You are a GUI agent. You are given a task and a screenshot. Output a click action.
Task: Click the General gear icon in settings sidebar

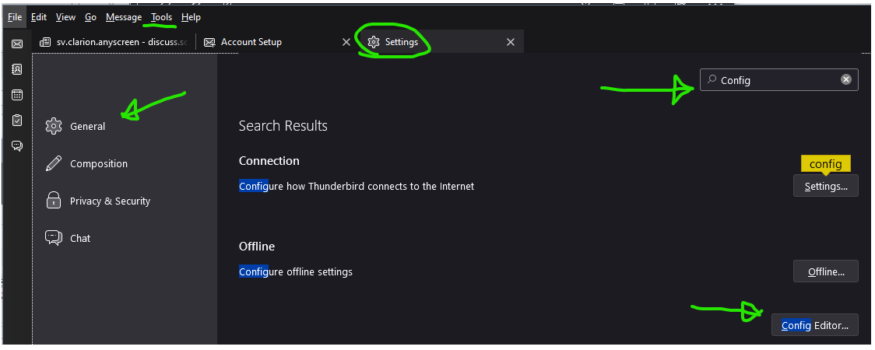click(54, 126)
